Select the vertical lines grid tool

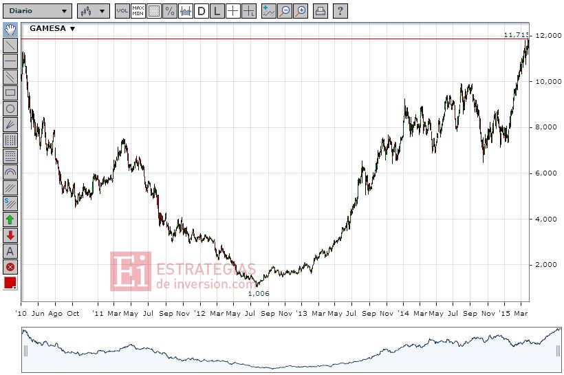pos(10,140)
